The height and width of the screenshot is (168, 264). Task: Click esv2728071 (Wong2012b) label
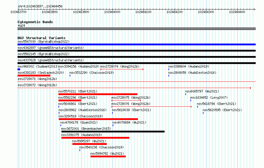tap(37, 79)
